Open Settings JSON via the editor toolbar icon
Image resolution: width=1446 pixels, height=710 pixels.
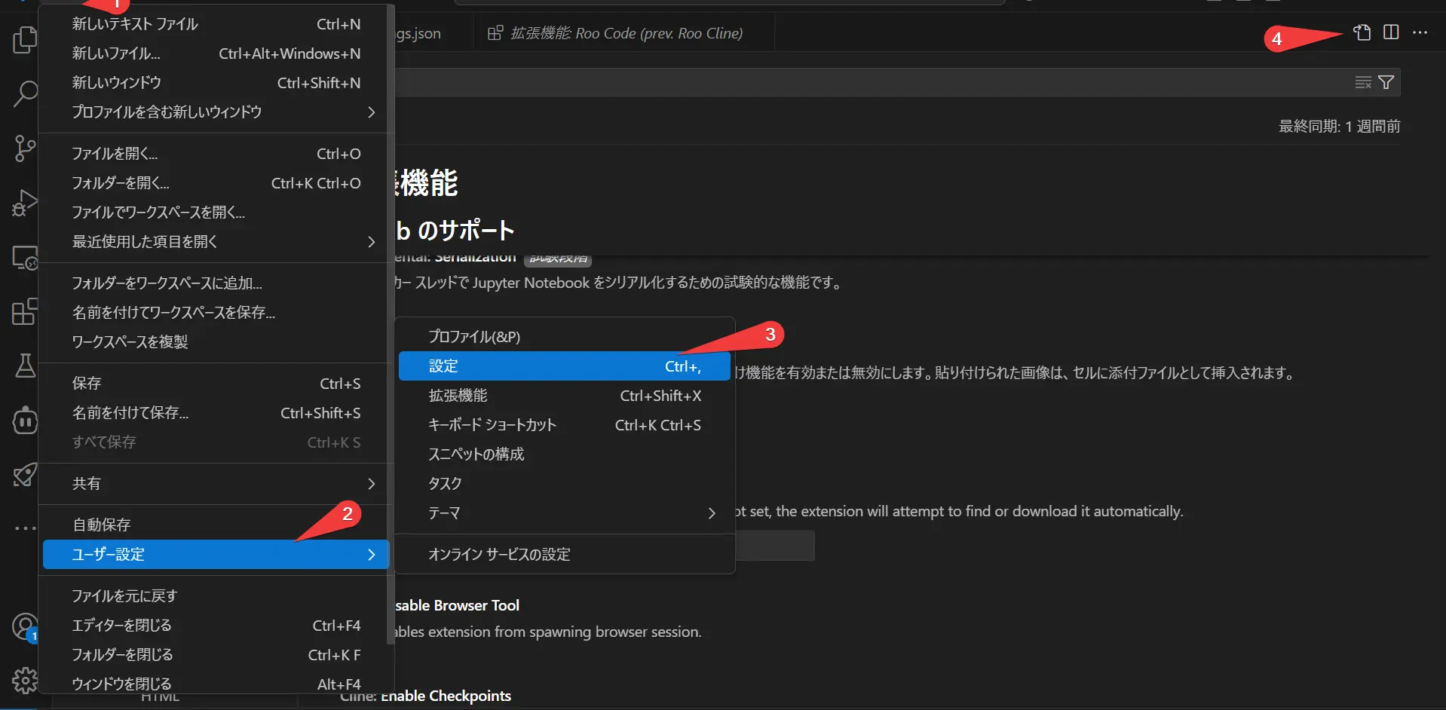coord(1362,32)
